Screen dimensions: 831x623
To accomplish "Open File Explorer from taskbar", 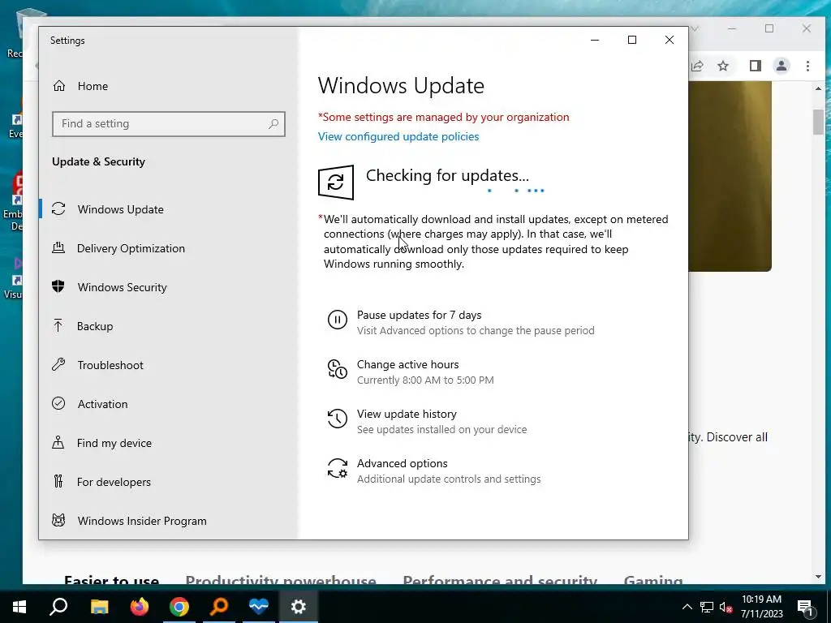I will click(x=99, y=607).
